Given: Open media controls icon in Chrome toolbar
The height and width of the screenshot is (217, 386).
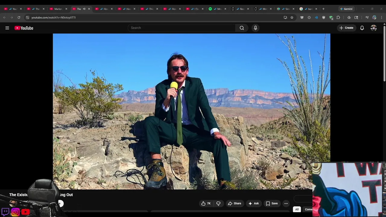Looking at the screenshot, I should tap(367, 17).
